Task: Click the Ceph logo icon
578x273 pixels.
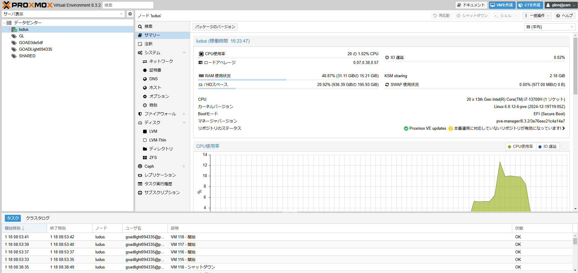Action: [140, 167]
